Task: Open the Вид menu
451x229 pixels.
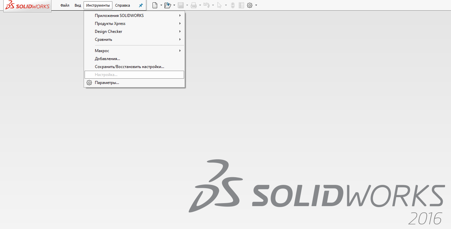Action: coord(78,5)
